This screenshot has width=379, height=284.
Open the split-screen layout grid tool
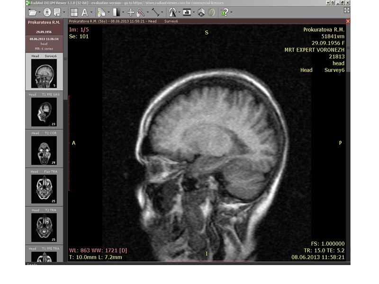point(74,12)
